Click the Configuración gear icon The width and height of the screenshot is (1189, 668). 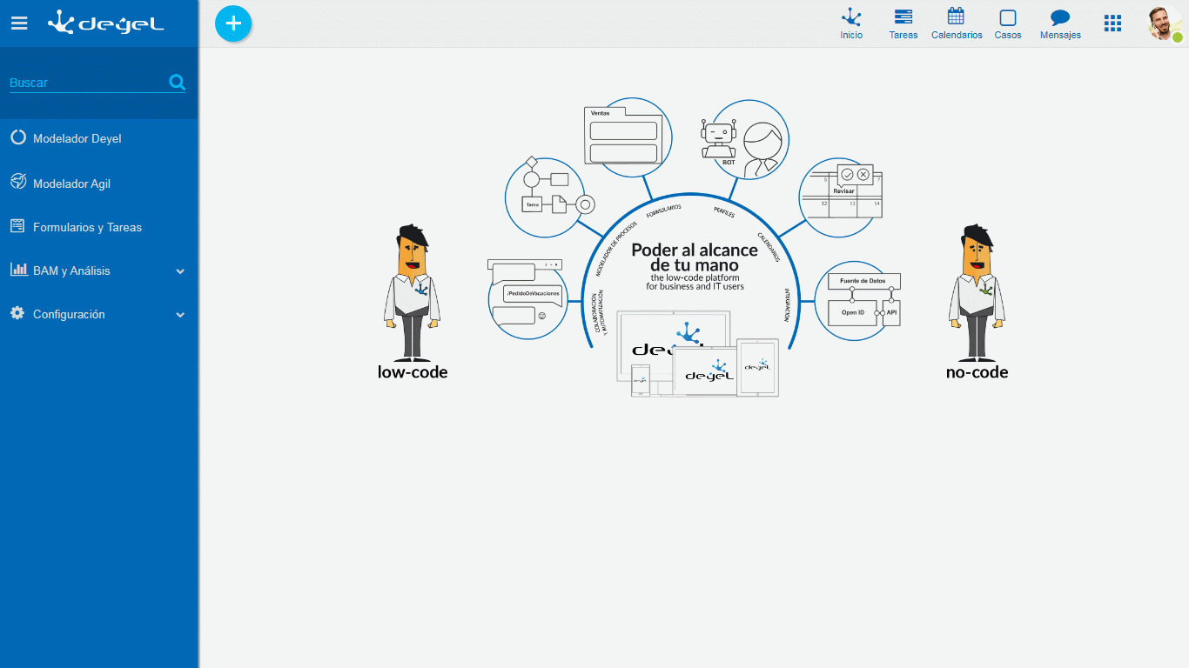point(17,313)
